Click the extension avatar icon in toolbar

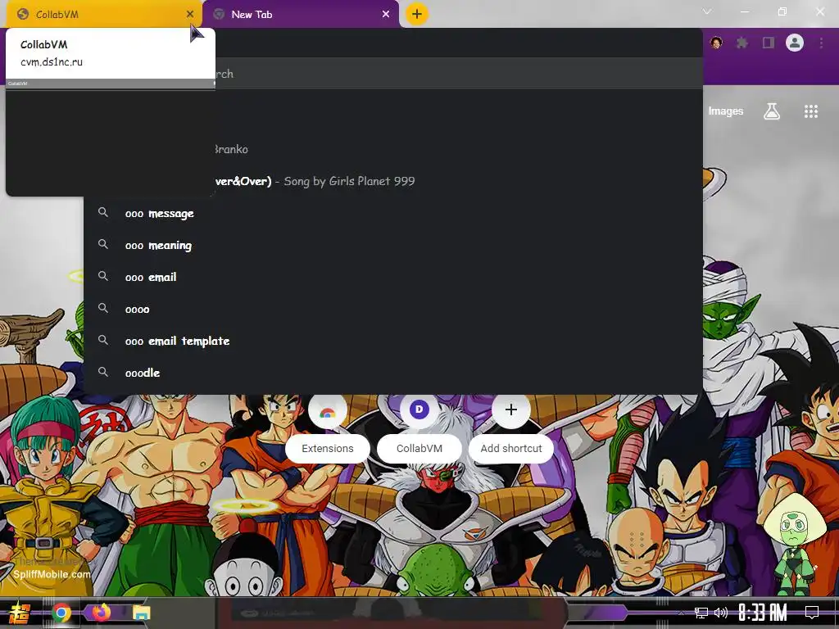(716, 43)
